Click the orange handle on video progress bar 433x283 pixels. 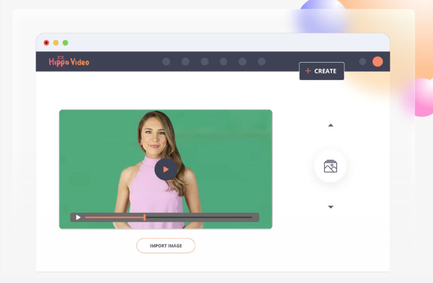144,217
